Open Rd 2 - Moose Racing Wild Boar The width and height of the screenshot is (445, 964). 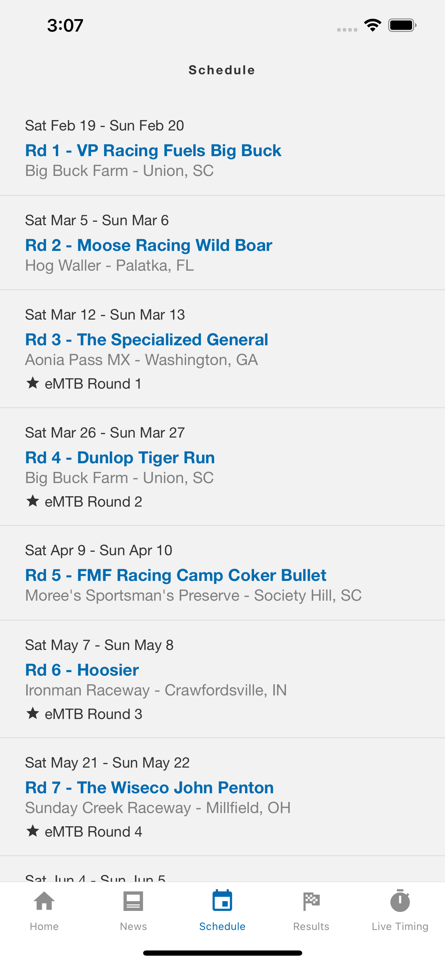click(149, 245)
